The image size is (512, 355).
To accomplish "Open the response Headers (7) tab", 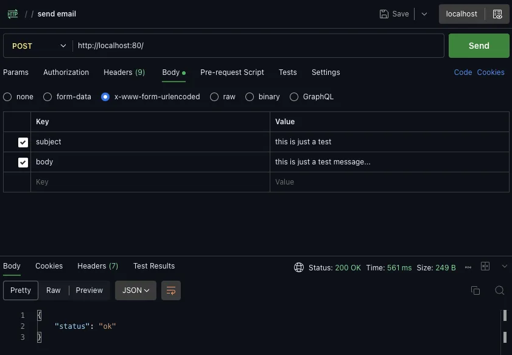I will (97, 266).
